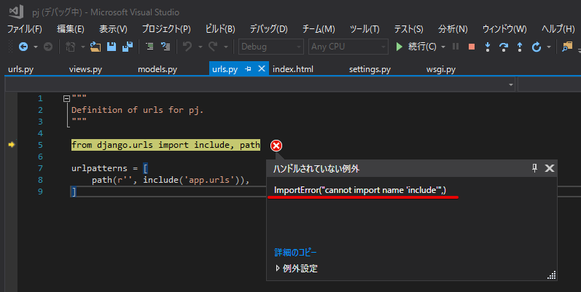
Task: Click the urlpatterns line in editor
Action: click(109, 168)
